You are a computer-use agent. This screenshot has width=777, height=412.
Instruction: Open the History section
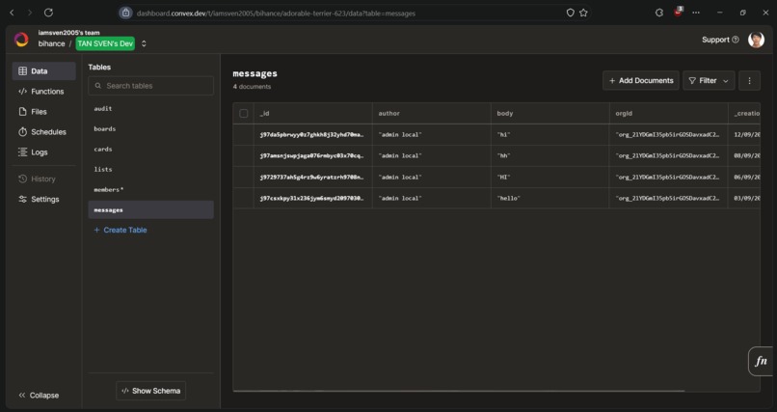(43, 179)
